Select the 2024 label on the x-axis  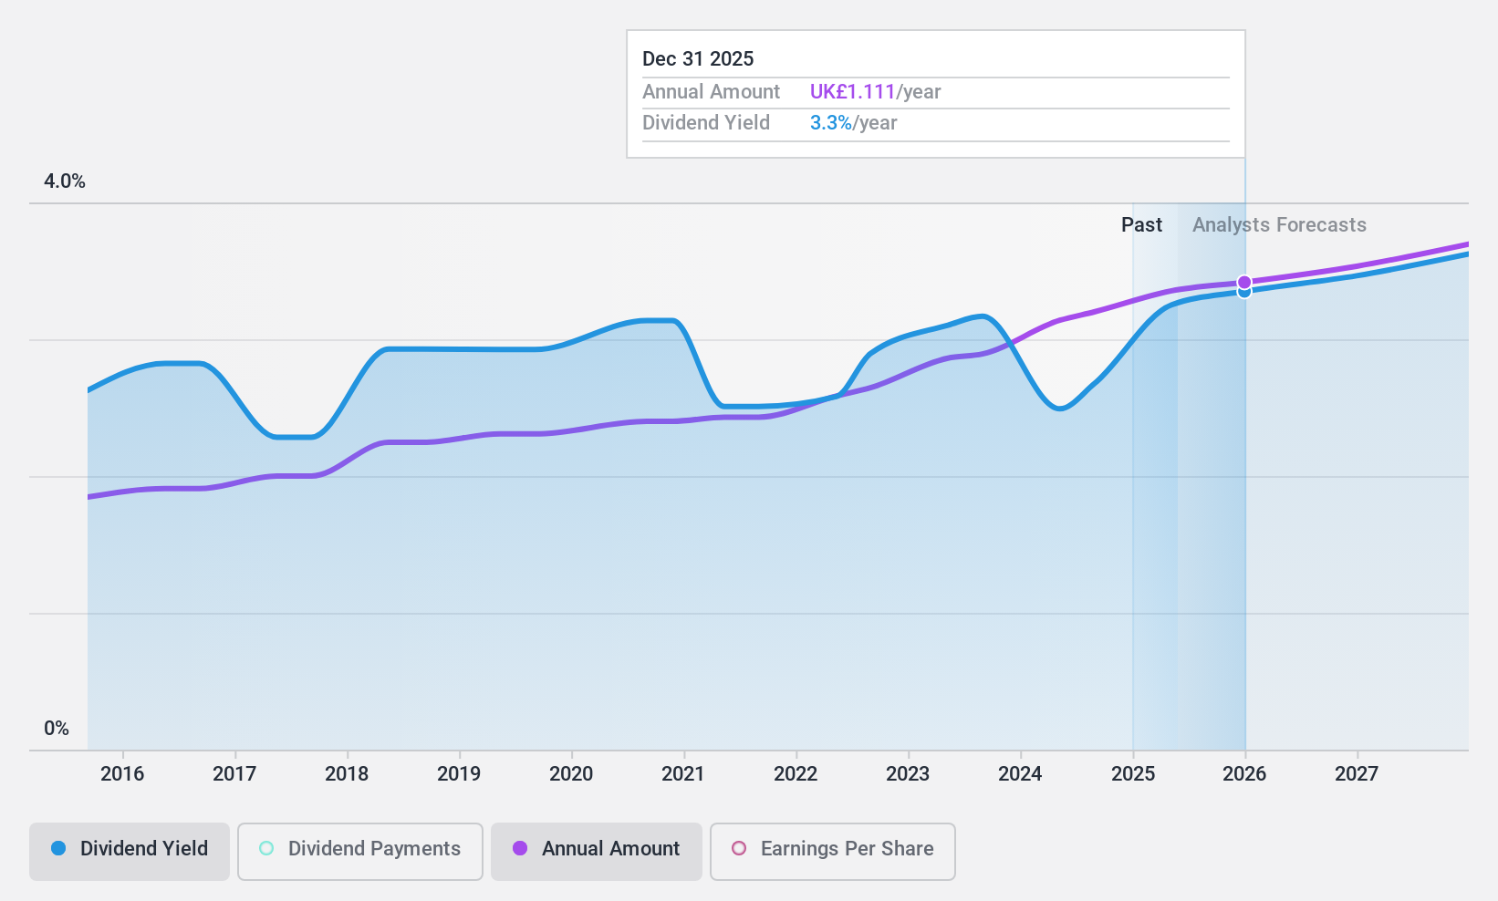(1020, 774)
